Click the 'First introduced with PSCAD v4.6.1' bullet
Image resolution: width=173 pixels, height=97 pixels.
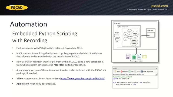coord(49,48)
